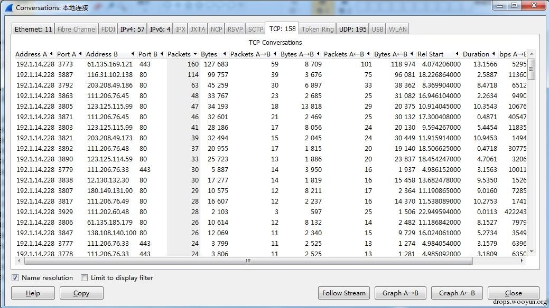Screen dimensions: 549x308
Task: Open the IPv4: 57 tab
Action: [132, 29]
